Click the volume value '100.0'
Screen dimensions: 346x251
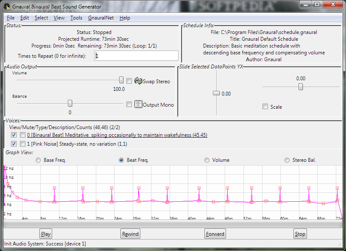119,89
